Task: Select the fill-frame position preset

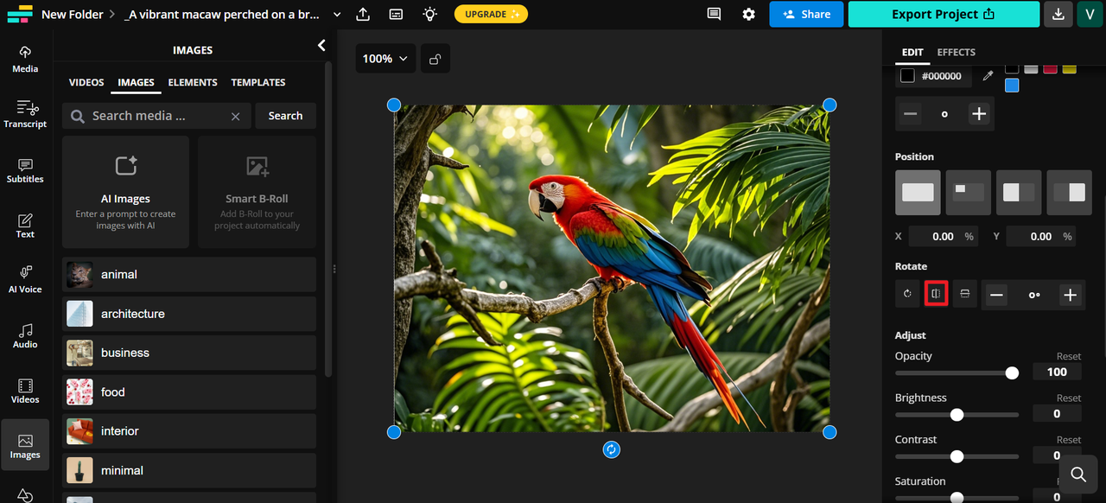Action: 918,193
